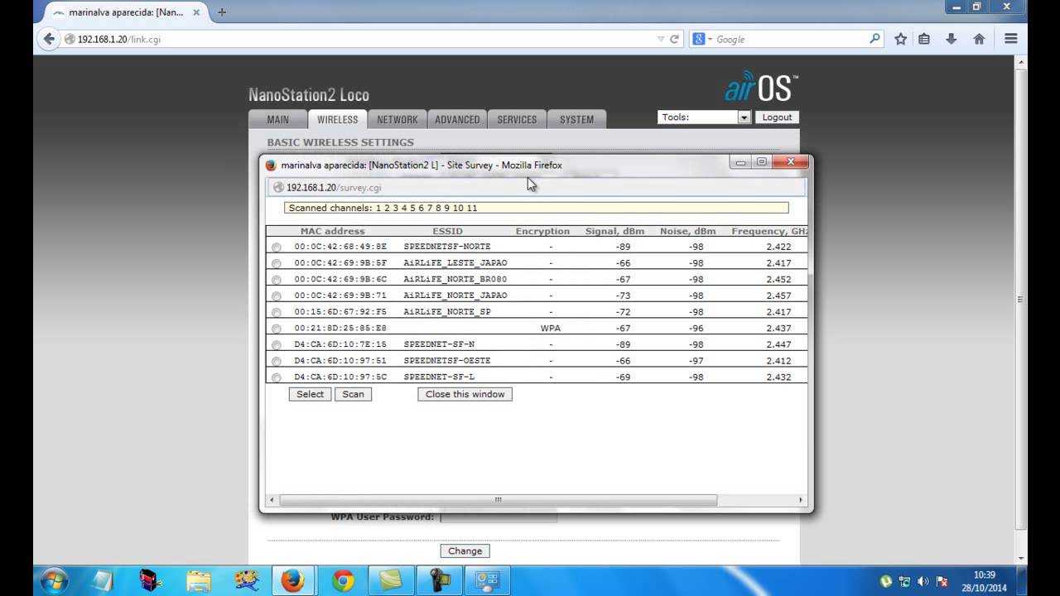The image size is (1060, 596).
Task: Open the ADVANCED tab
Action: tap(457, 119)
